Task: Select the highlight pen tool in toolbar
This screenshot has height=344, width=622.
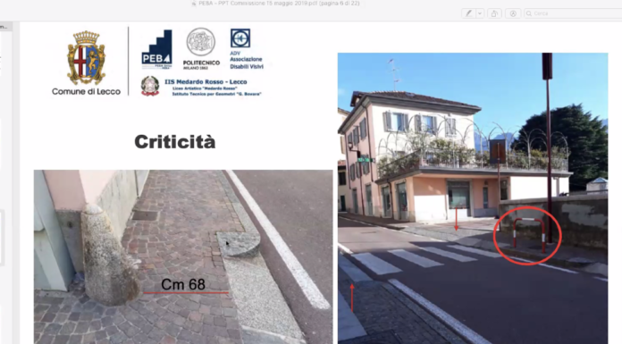Action: click(469, 13)
